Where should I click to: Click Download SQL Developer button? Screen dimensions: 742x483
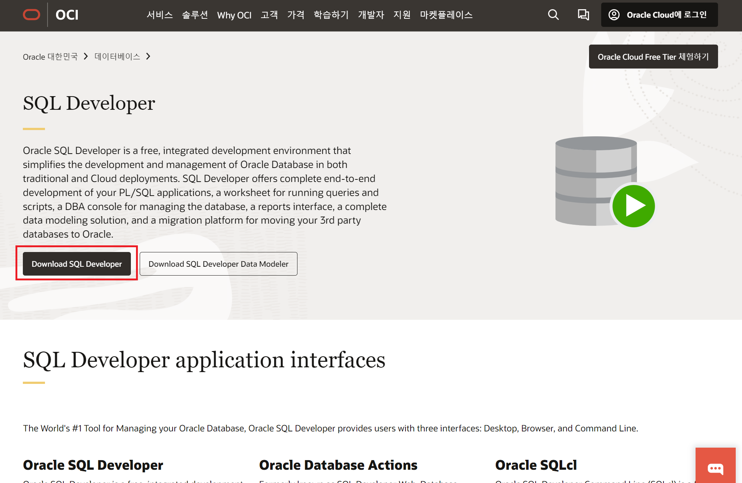pyautogui.click(x=77, y=264)
